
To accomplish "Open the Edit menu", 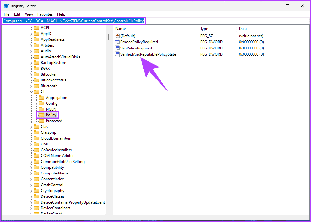I will 17,14.
